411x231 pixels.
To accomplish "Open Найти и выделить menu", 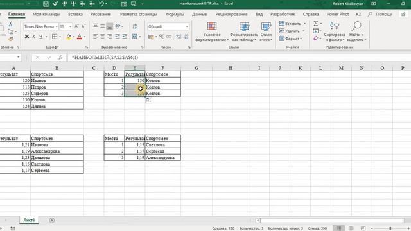I will point(356,32).
